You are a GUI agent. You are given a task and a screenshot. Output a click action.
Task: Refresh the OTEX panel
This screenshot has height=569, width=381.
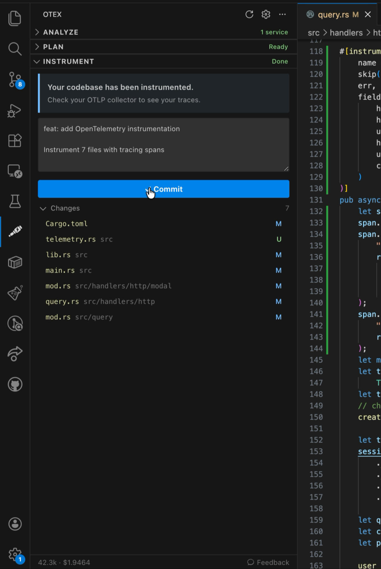(x=249, y=14)
